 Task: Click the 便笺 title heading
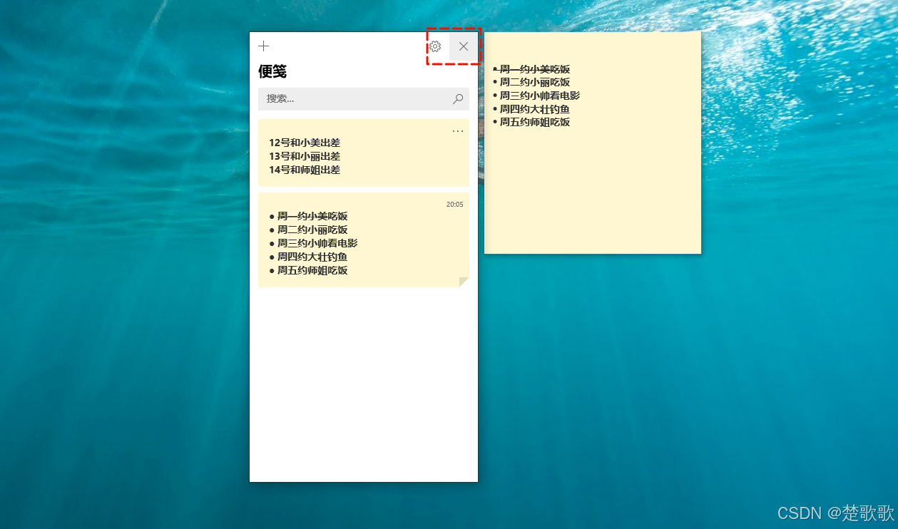click(x=272, y=71)
